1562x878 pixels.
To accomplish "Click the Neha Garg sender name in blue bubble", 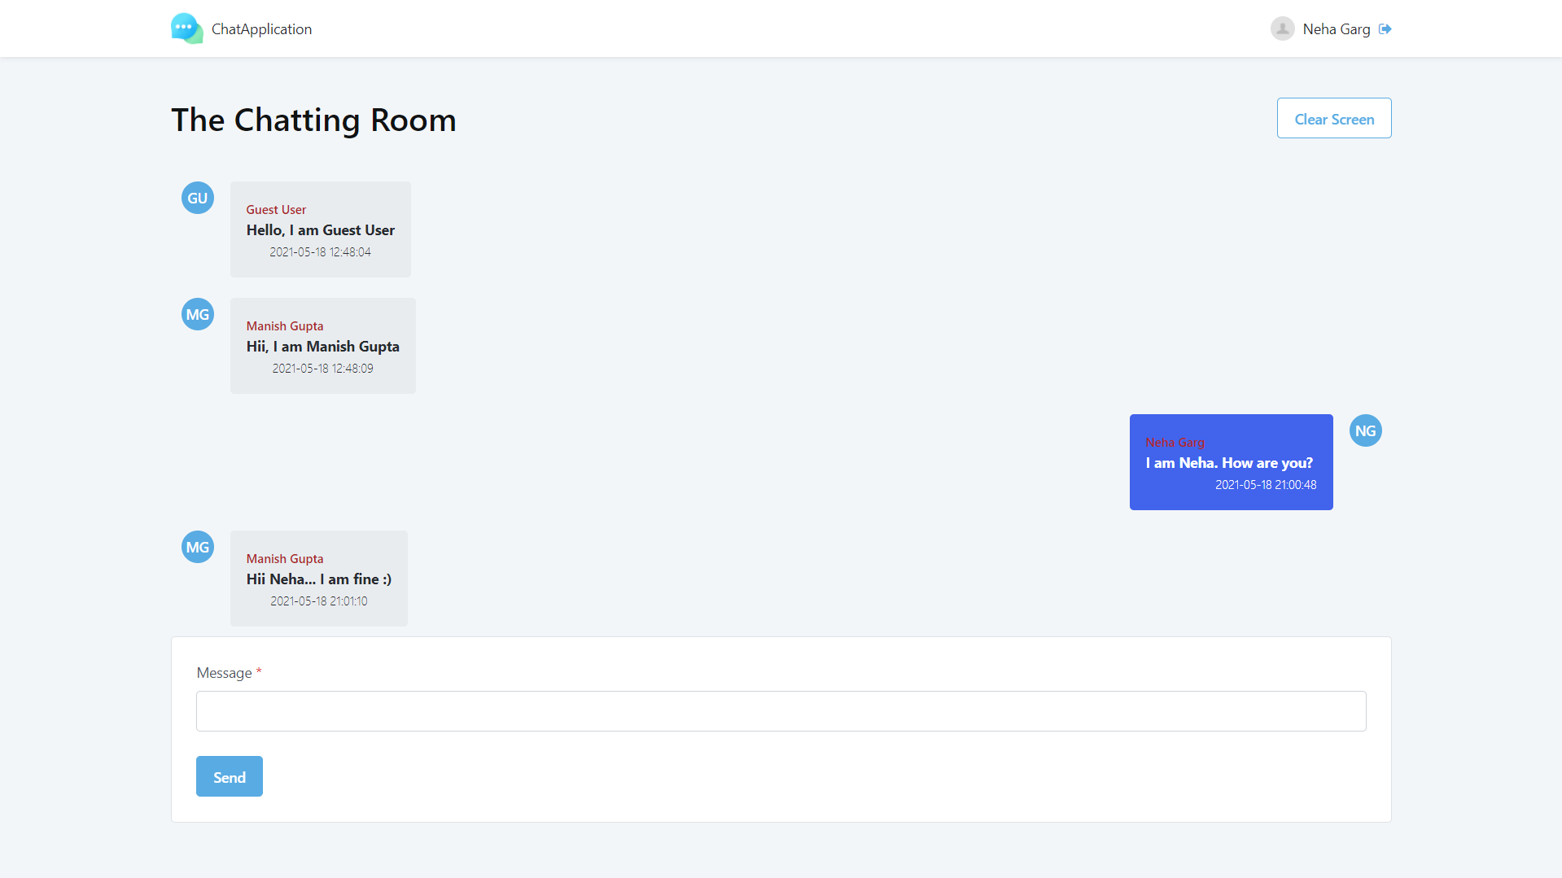I will click(1175, 443).
